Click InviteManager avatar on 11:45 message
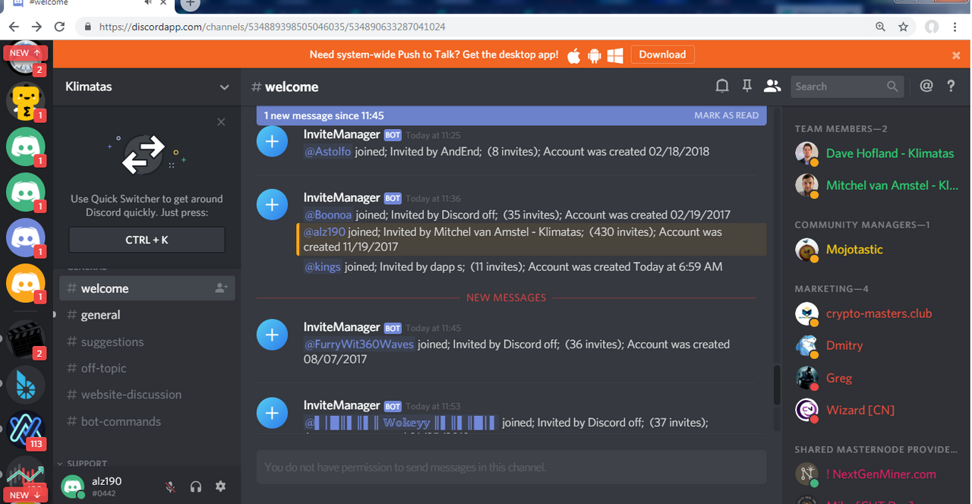Screen dimensions: 972x504 pyautogui.click(x=272, y=334)
